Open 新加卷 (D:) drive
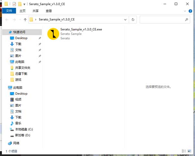 click(23, 135)
